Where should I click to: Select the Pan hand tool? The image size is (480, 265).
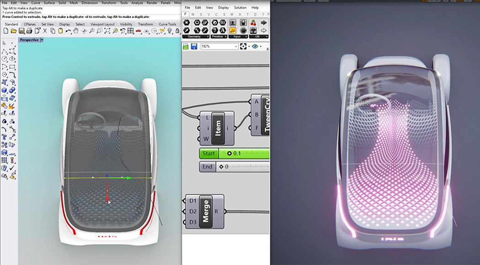pos(76,31)
